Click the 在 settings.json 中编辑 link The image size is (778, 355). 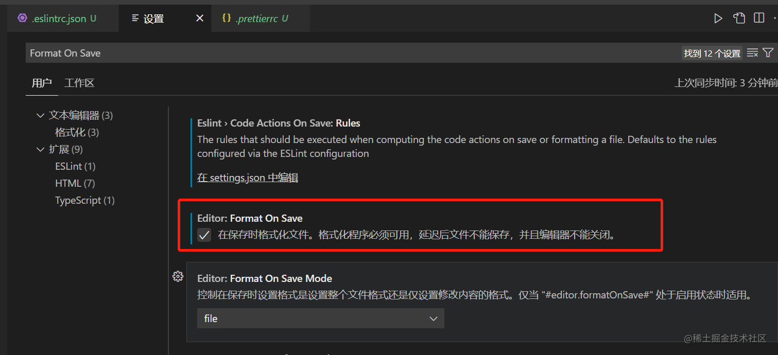point(248,178)
